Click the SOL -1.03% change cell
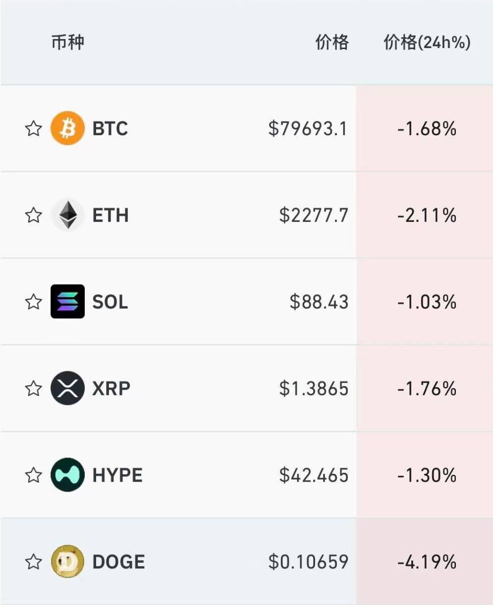 point(425,302)
